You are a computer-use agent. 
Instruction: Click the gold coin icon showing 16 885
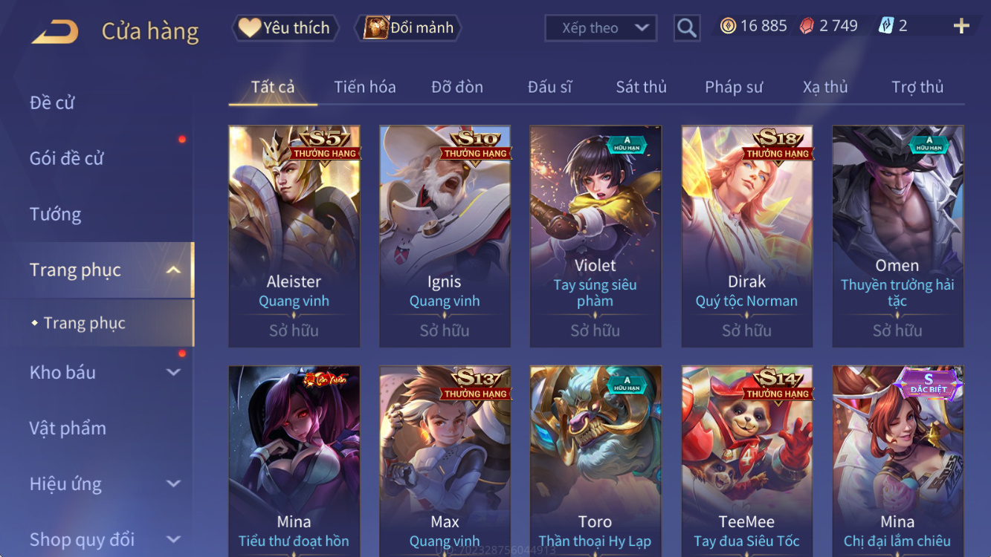728,26
